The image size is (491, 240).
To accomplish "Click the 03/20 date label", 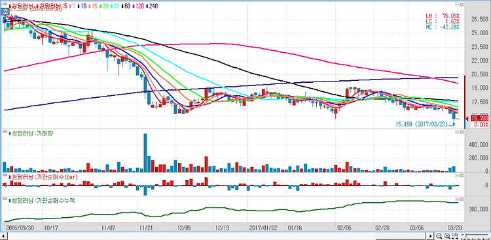I will click(x=455, y=228).
